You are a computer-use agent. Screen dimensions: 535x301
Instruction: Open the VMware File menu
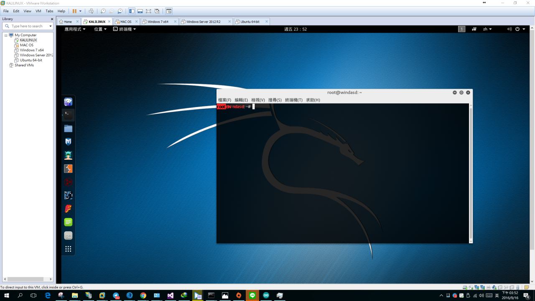6,11
